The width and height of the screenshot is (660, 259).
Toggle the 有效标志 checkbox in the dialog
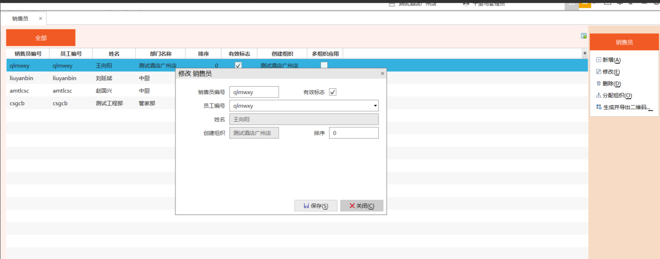point(333,92)
